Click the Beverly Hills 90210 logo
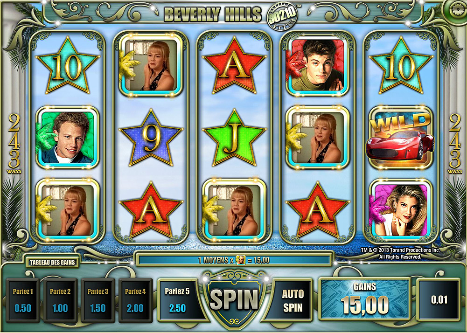The width and height of the screenshot is (467, 333). point(231,14)
